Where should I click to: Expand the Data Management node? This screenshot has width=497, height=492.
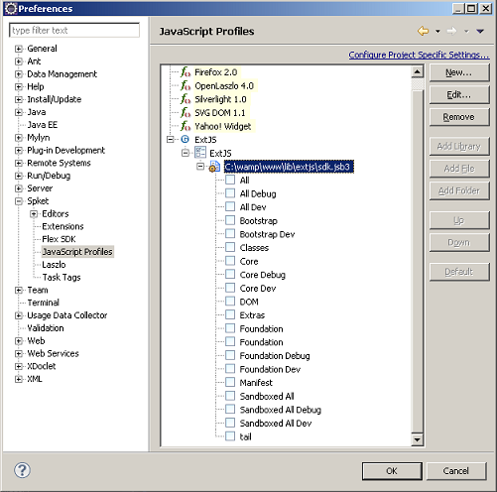[19, 74]
